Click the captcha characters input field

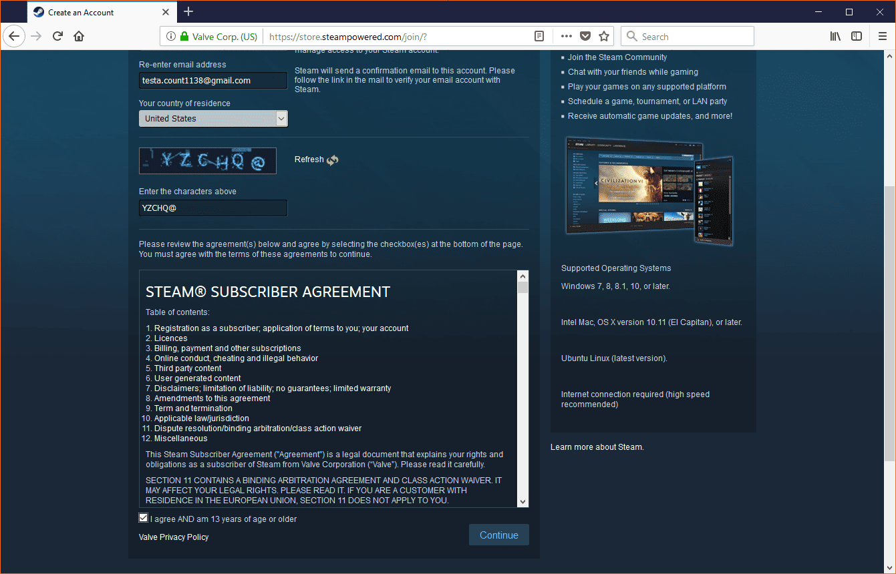pos(213,208)
